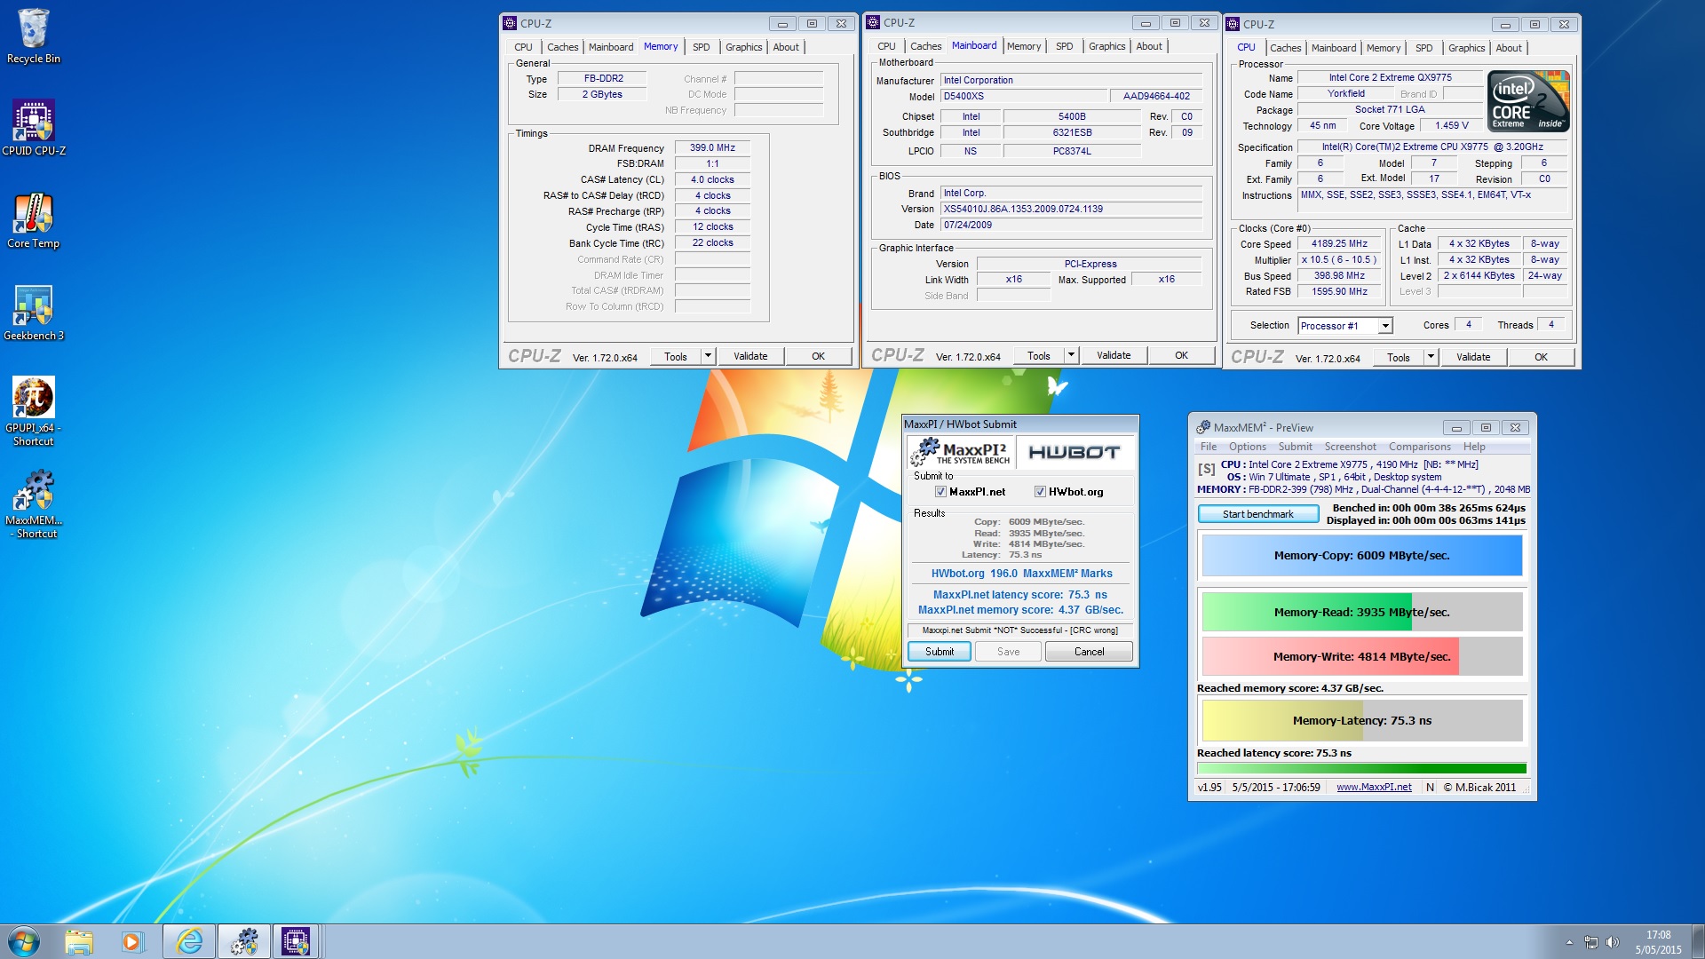This screenshot has width=1705, height=959.
Task: Click the network tray icon
Action: pos(1590,942)
